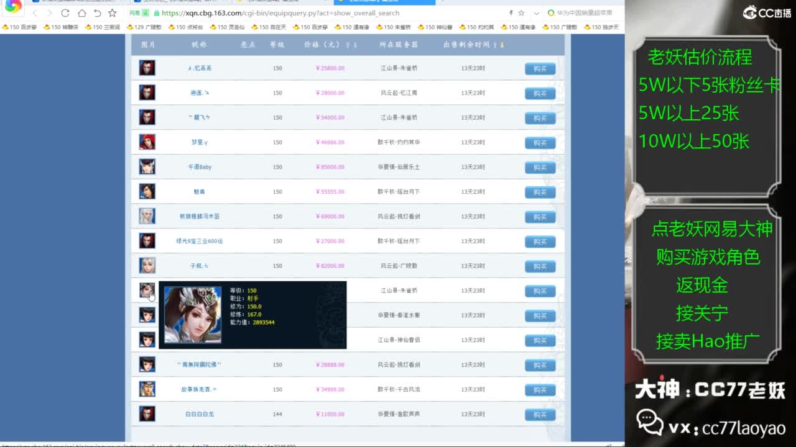Buy the level 144 白白白白龙 character

click(540, 415)
